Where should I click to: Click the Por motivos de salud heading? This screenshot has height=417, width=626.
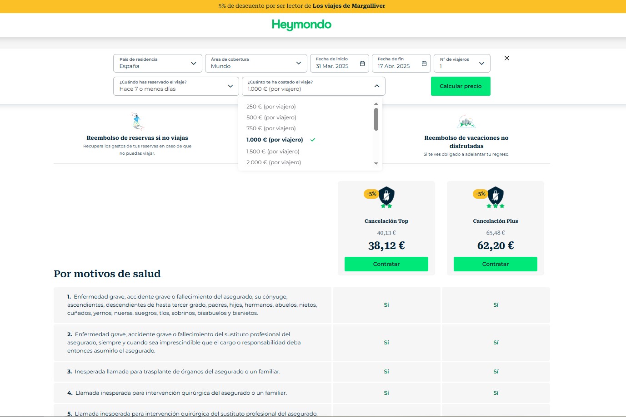(107, 274)
